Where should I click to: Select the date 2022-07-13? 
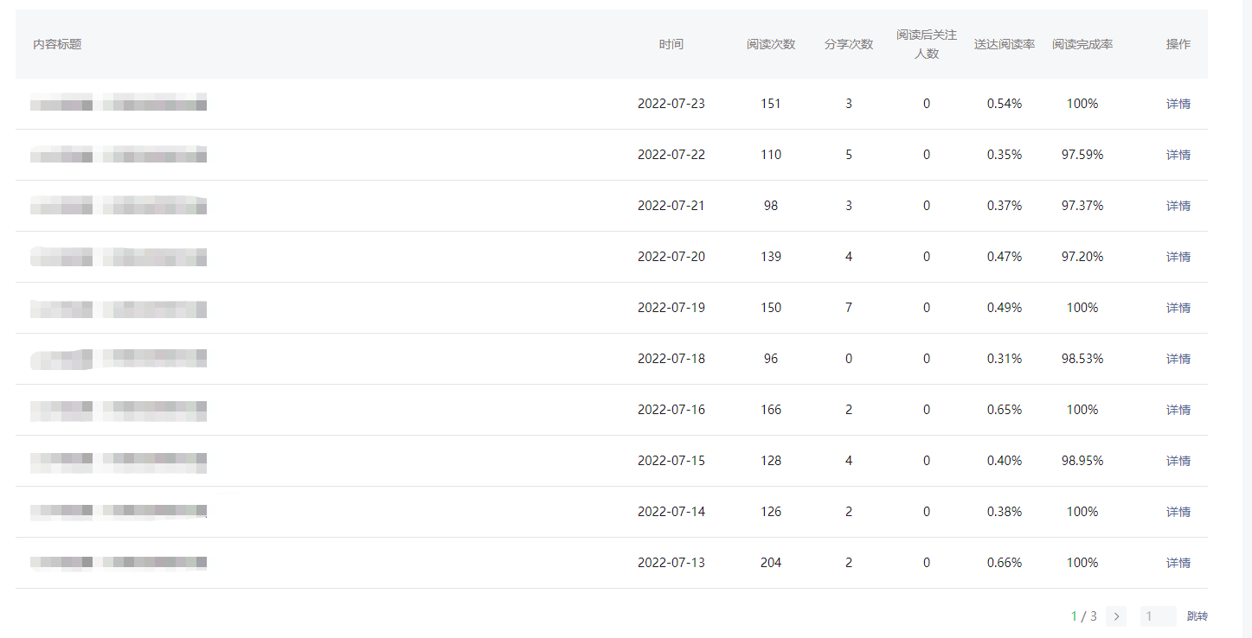(671, 563)
